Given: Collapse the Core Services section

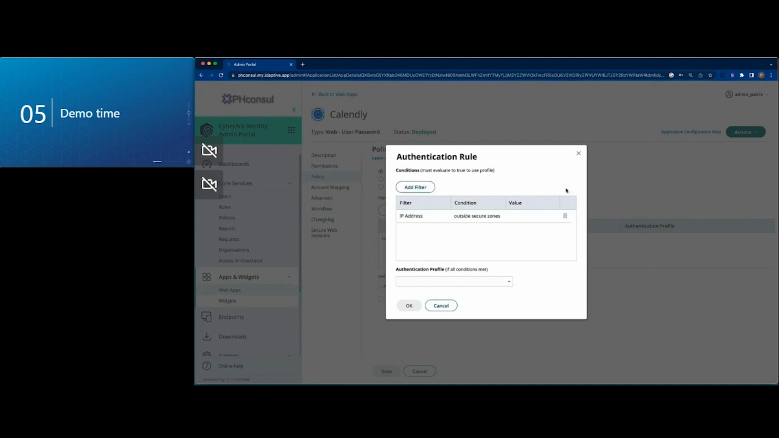Looking at the screenshot, I should [289, 183].
